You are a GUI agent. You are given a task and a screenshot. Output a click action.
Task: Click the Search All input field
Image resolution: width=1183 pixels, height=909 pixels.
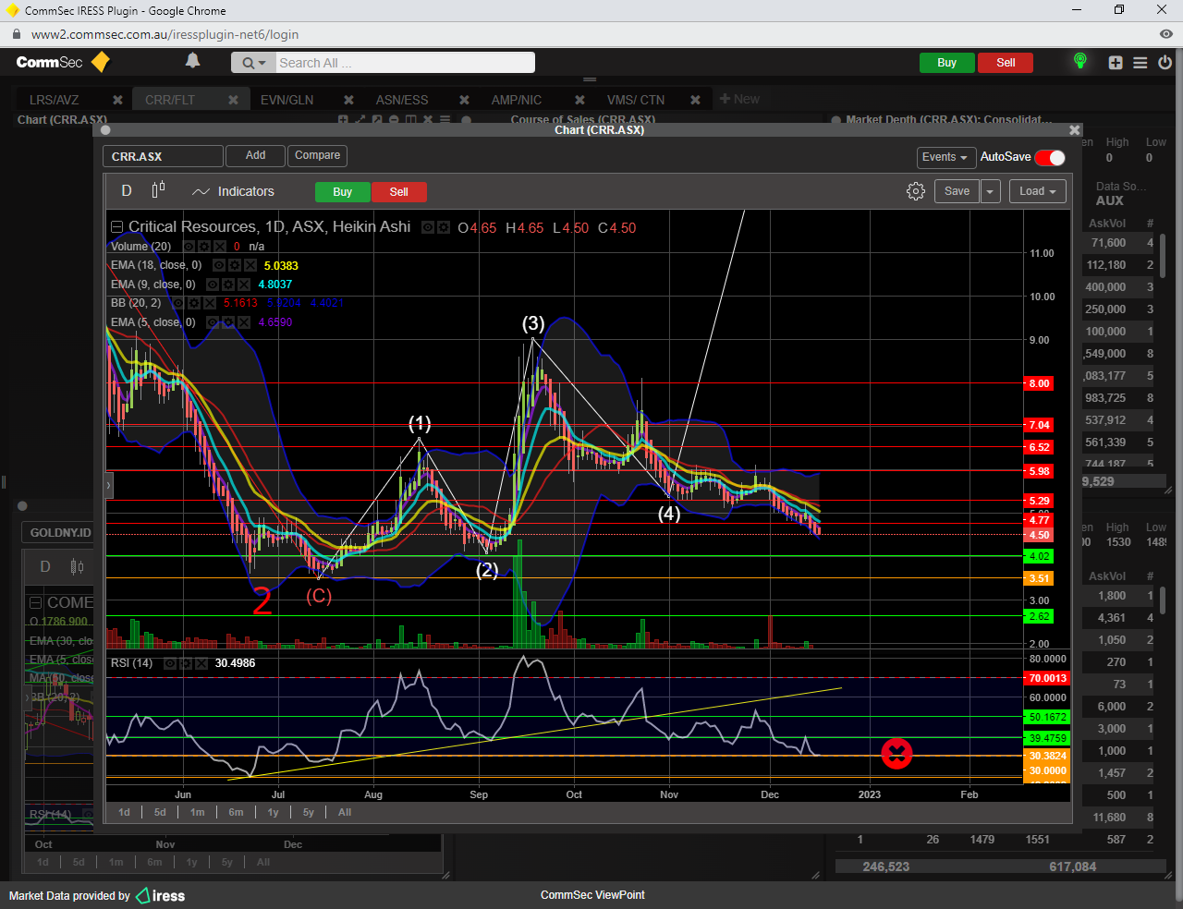405,63
